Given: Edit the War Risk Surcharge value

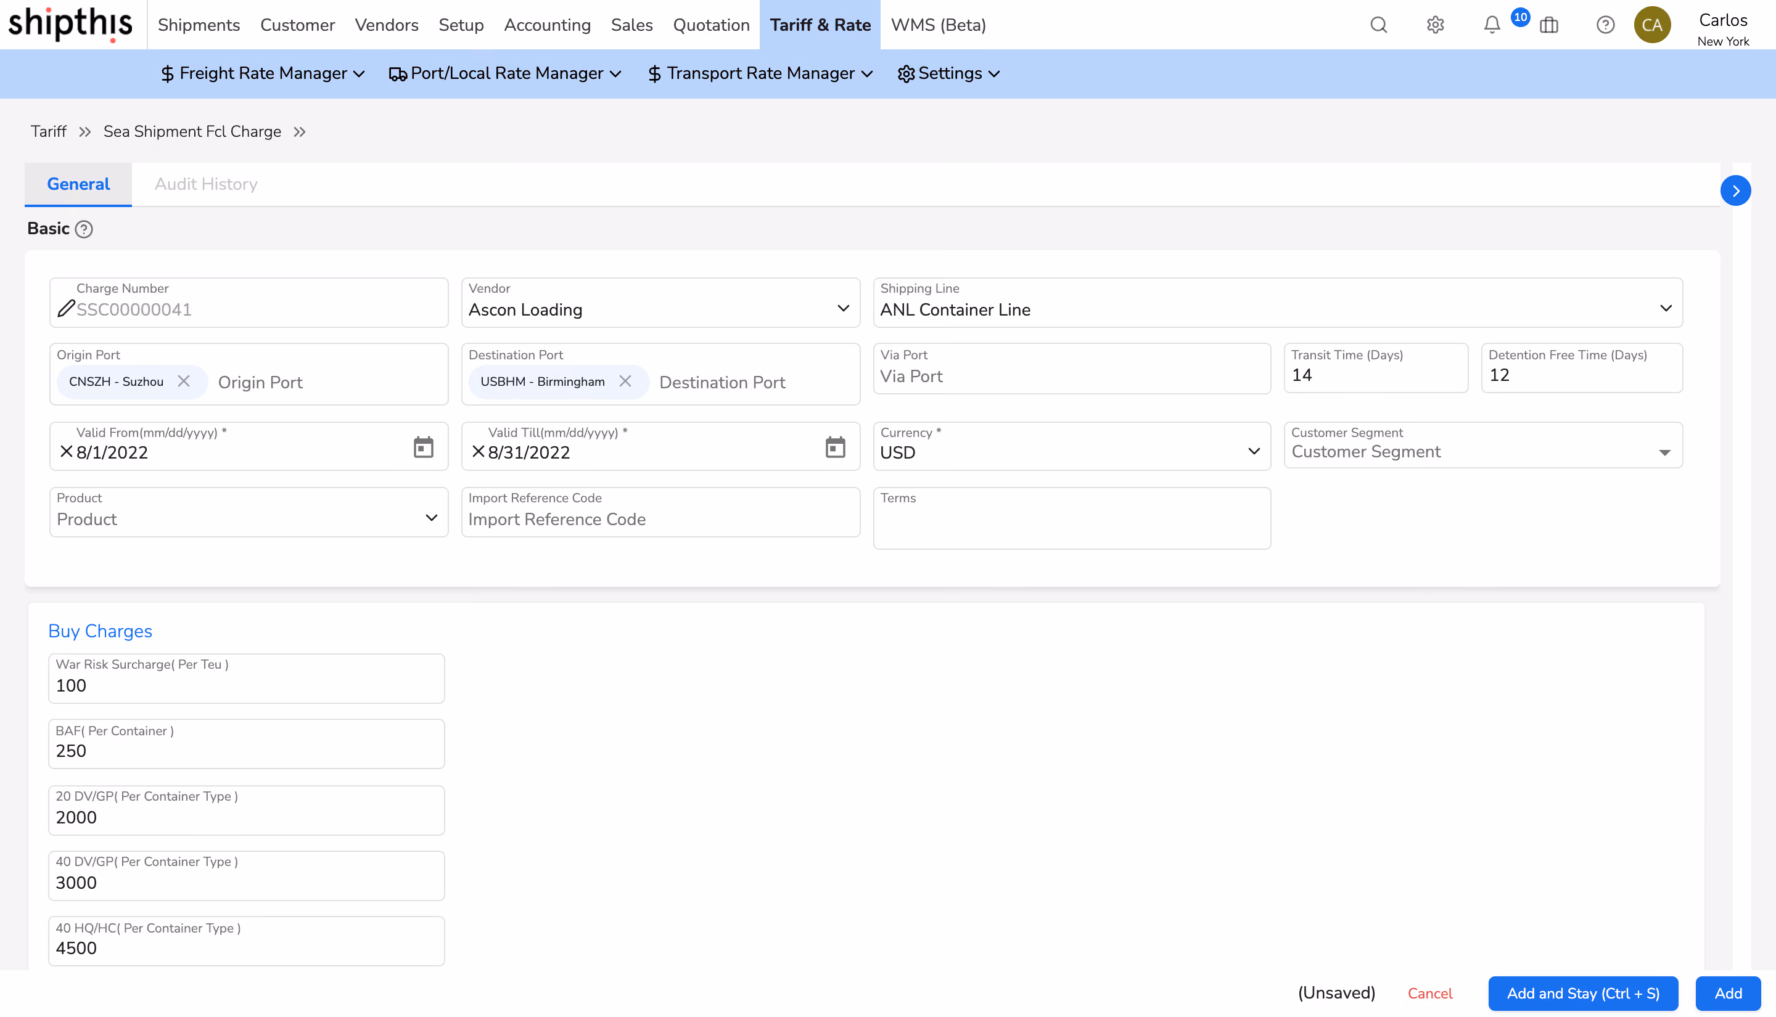Looking at the screenshot, I should [x=246, y=678].
